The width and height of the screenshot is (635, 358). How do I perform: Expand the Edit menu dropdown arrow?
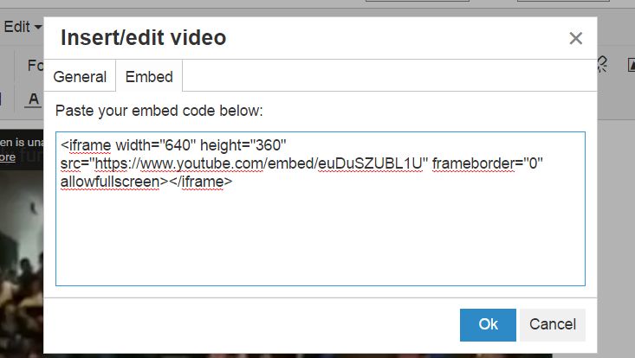pyautogui.click(x=38, y=28)
